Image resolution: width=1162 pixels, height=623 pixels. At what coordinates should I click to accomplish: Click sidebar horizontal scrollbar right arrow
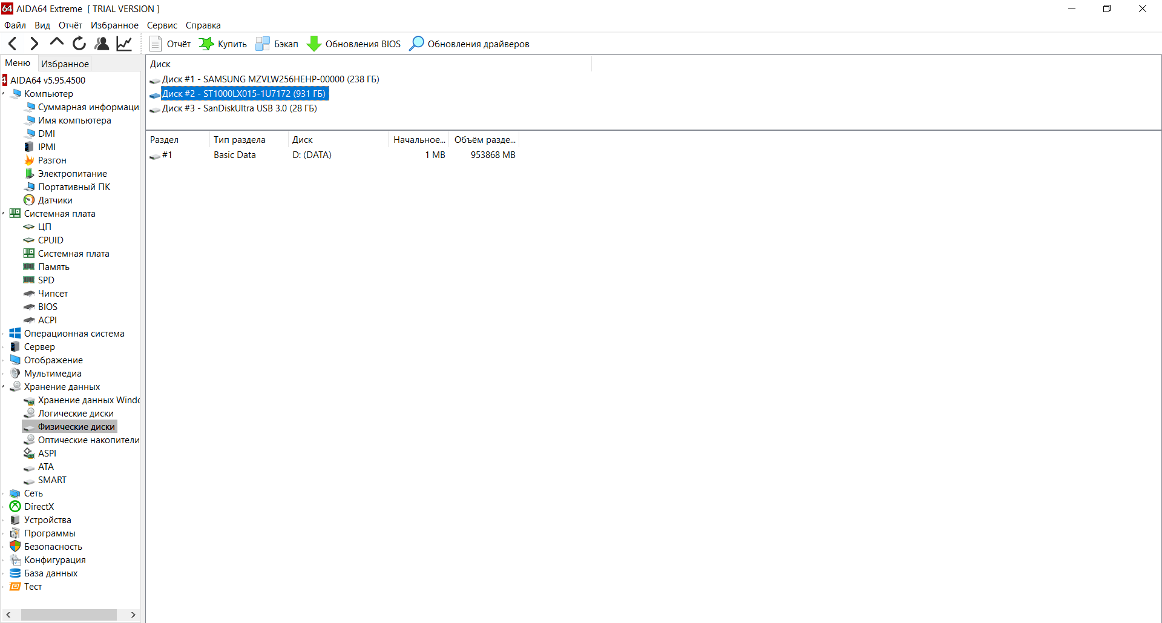click(133, 615)
